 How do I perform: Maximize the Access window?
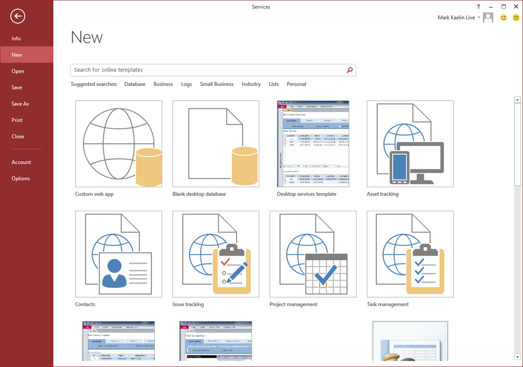(x=503, y=6)
